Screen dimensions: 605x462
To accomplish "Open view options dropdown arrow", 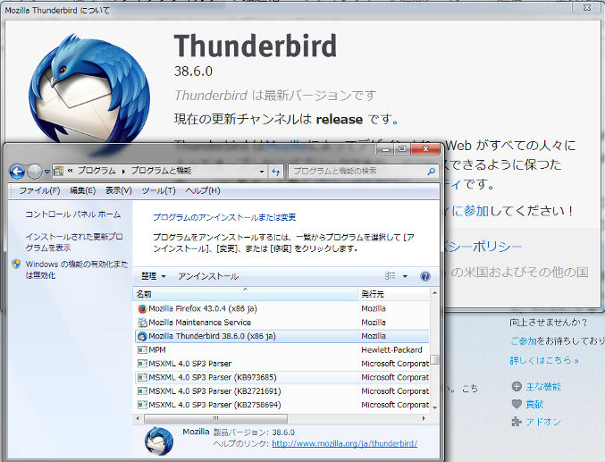I will 404,277.
